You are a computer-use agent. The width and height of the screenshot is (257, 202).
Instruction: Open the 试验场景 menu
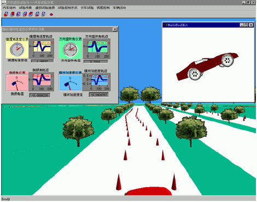[25, 8]
